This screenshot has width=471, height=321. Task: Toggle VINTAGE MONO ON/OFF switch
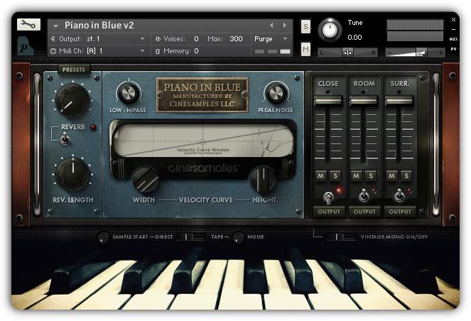click(x=341, y=237)
